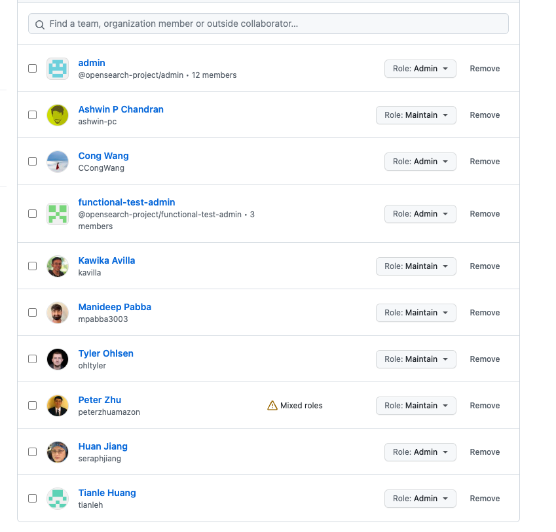
Task: Expand the Role dropdown for Tianle Huang
Action: [x=420, y=498]
